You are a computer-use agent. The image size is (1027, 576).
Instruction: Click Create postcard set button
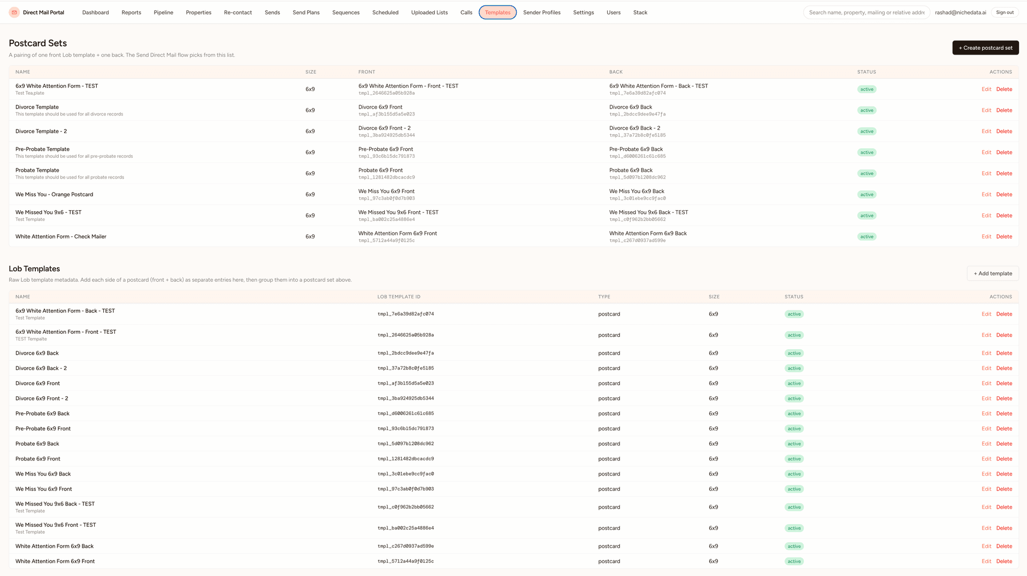tap(985, 48)
